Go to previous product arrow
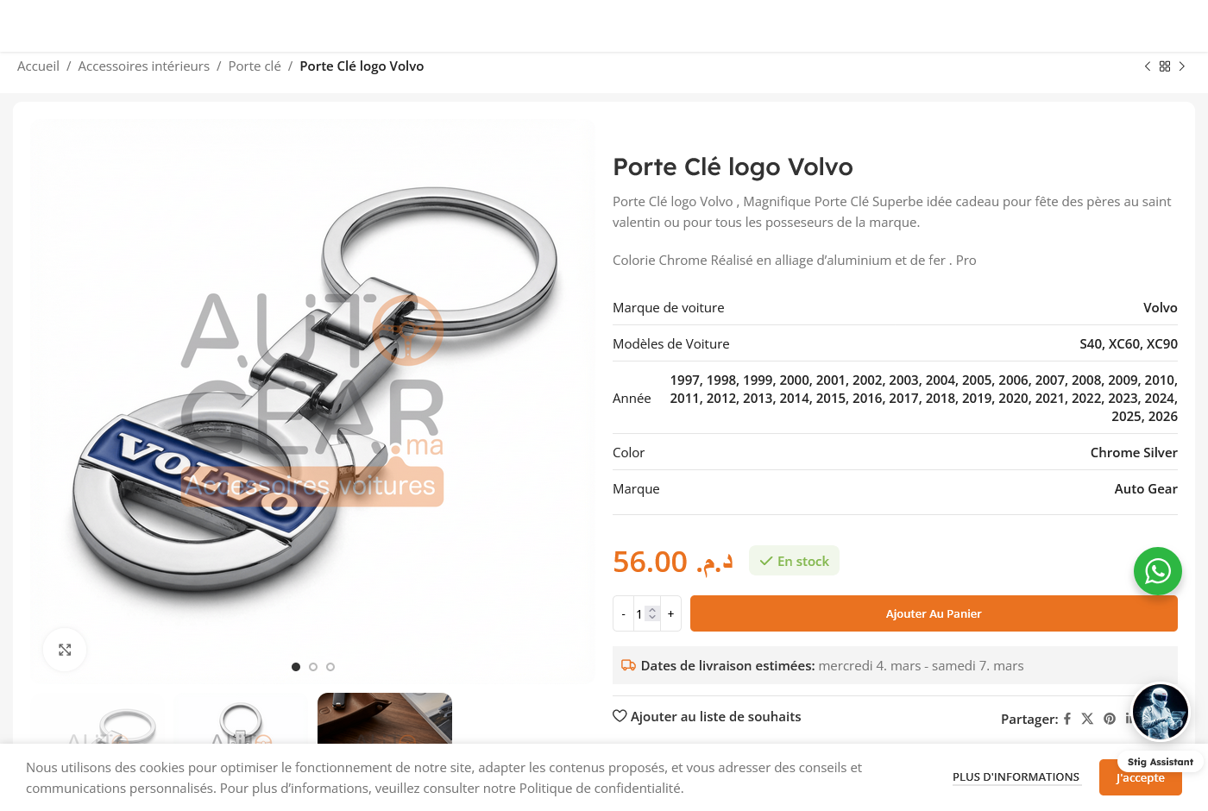Viewport: 1208px width, 811px height. point(1148,66)
